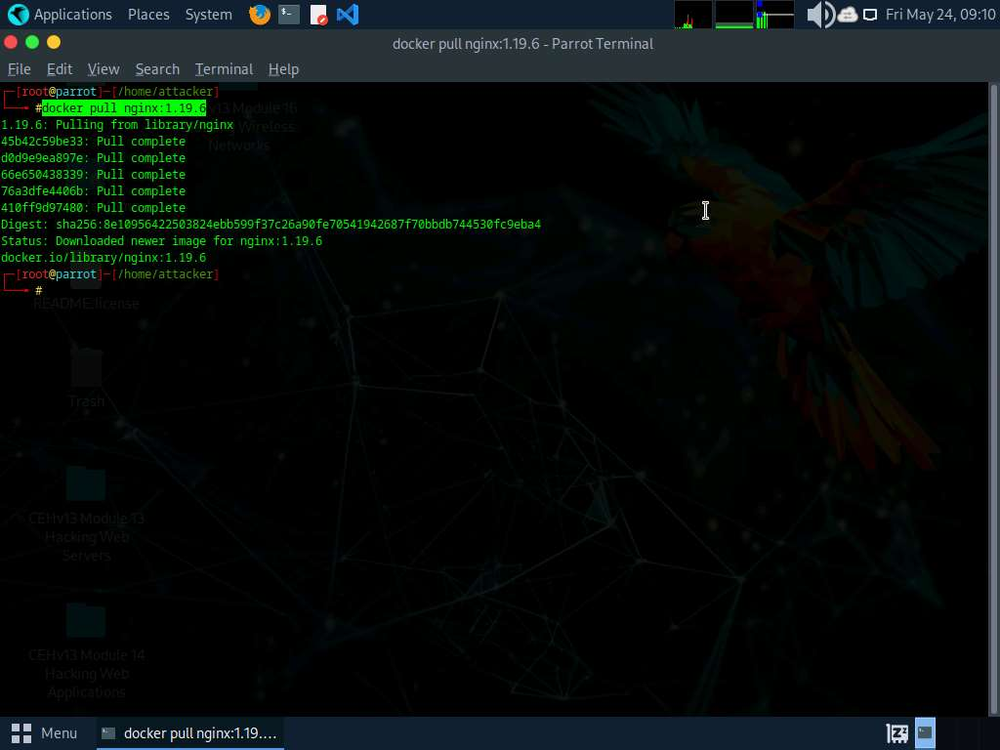Open the volume speaker control
The height and width of the screenshot is (750, 1000).
pos(819,15)
